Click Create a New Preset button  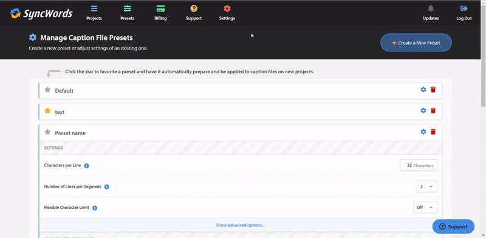(x=416, y=42)
